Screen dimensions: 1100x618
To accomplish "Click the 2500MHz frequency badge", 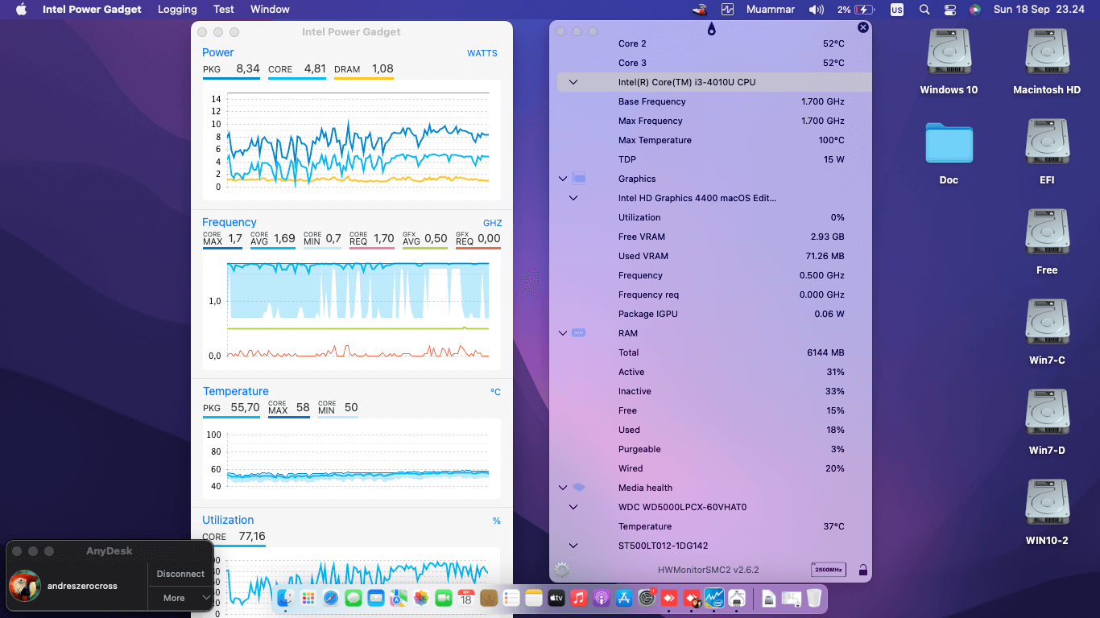I will click(x=828, y=570).
